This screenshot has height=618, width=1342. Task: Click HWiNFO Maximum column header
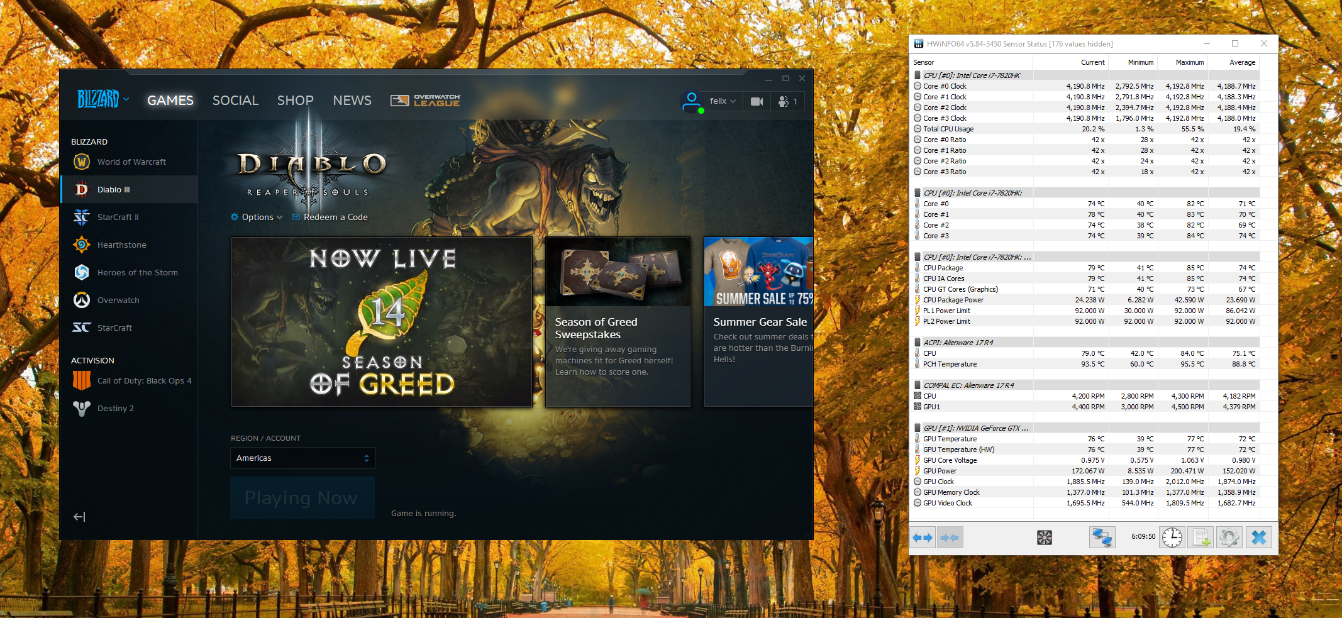tap(1183, 62)
